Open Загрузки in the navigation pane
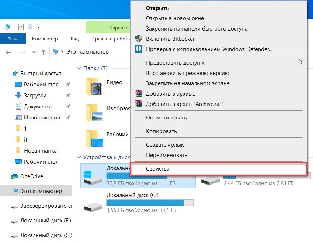 pyautogui.click(x=35, y=96)
